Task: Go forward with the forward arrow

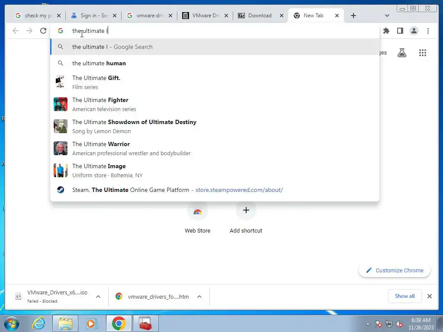Action: coord(29,31)
